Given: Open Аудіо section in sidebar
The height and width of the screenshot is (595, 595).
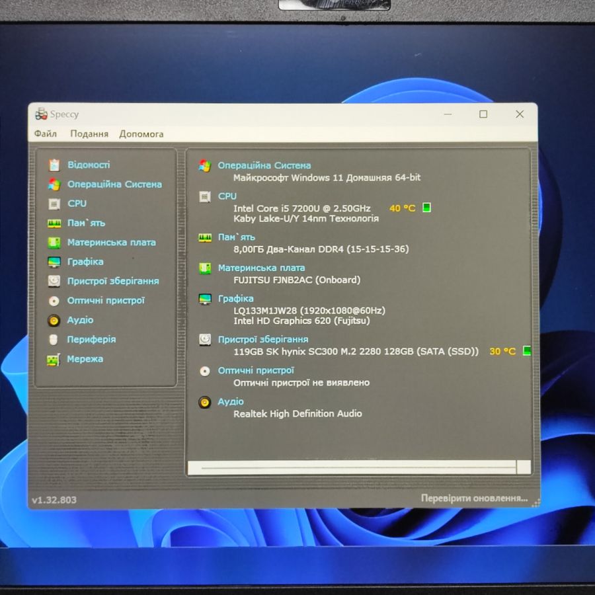Looking at the screenshot, I should point(80,320).
